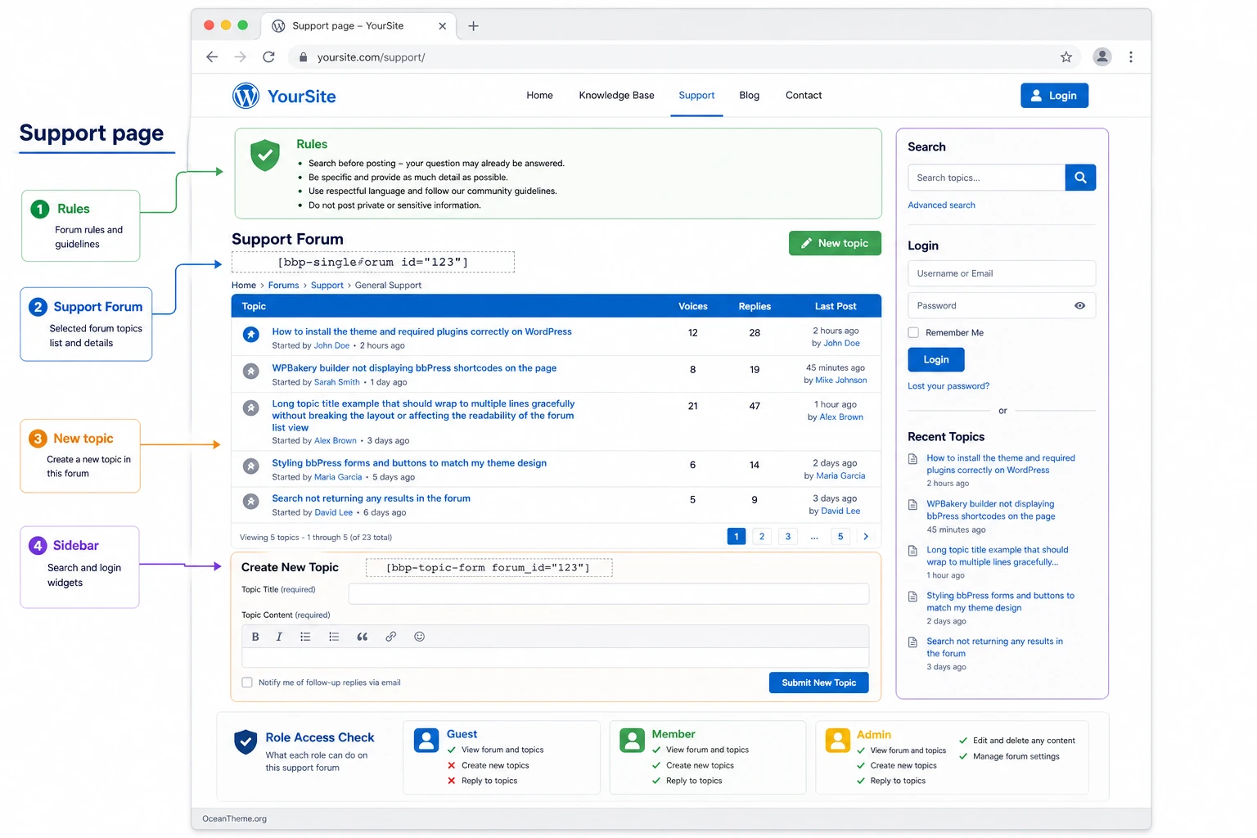Apply bold in topic content editor

pyautogui.click(x=255, y=637)
